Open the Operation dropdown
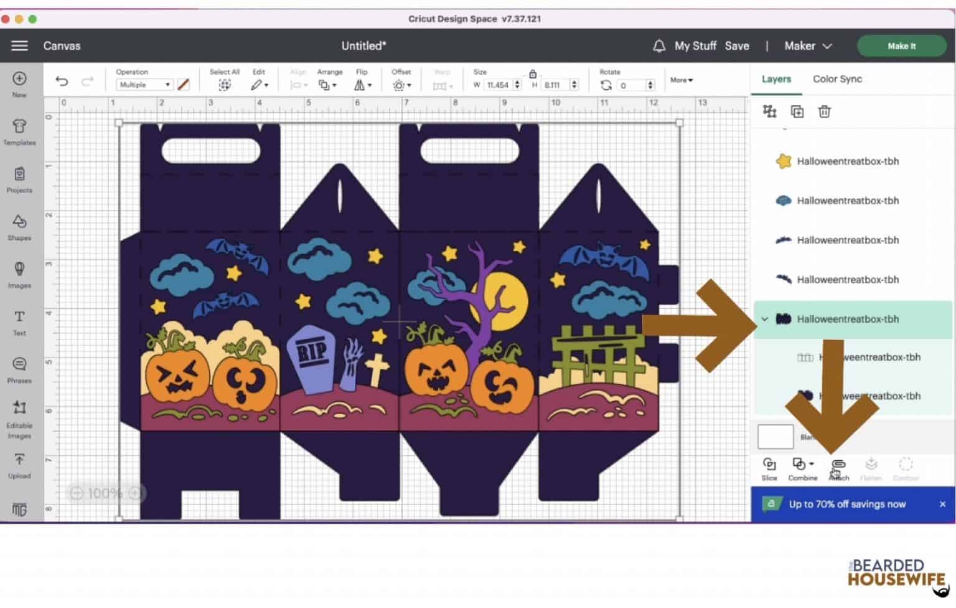Screen dimensions: 956x608 [144, 84]
